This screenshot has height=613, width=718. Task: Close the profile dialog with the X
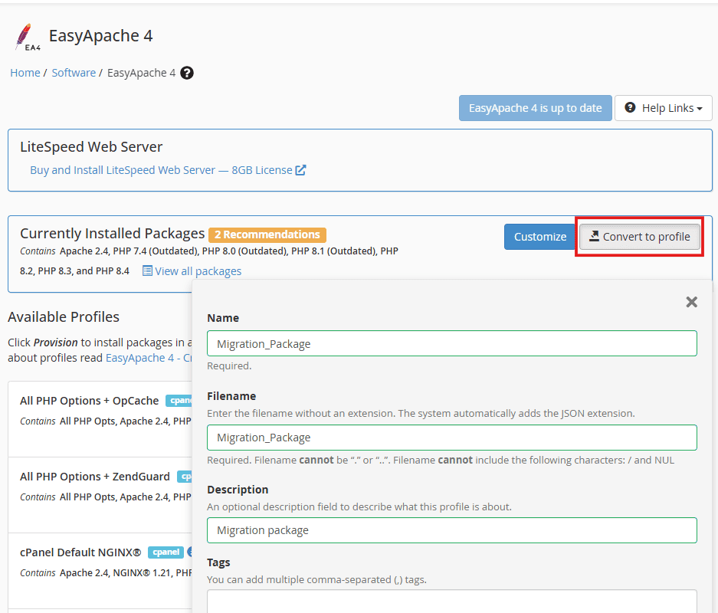pos(691,302)
